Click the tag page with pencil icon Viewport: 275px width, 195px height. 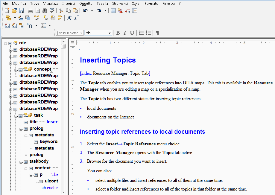[x=14, y=26]
